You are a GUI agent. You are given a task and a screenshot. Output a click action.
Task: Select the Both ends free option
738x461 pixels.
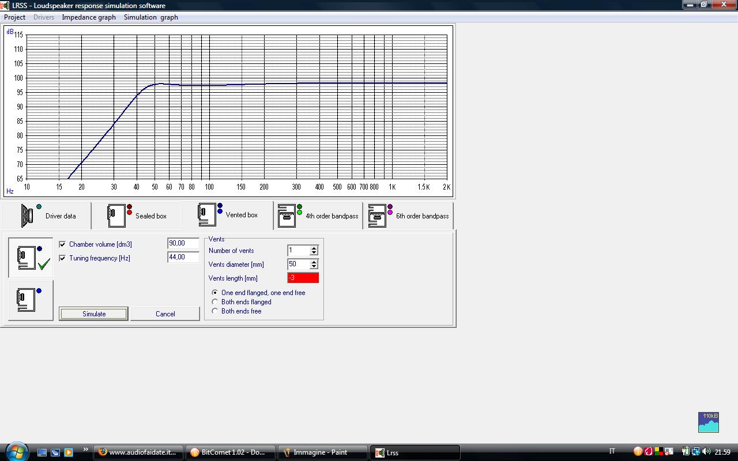(215, 311)
